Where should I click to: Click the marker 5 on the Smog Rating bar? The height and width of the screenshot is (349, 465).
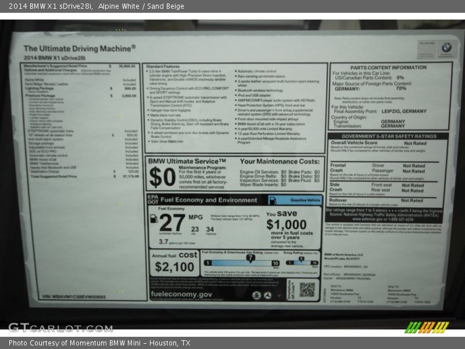(301, 259)
